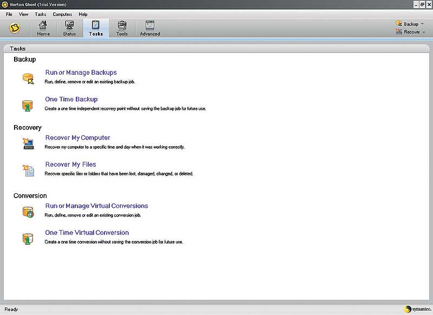Image resolution: width=433 pixels, height=315 pixels.
Task: Click the Backup disk icon at top right
Action: click(399, 24)
